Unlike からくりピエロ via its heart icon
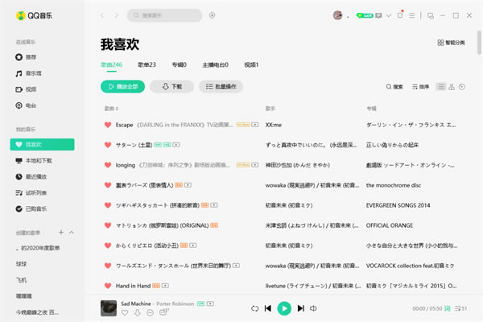483x322 pixels. [108, 246]
